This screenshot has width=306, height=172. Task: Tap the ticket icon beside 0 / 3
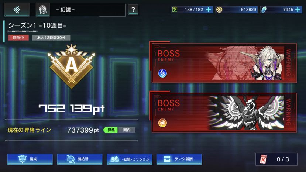pyautogui.click(x=264, y=159)
